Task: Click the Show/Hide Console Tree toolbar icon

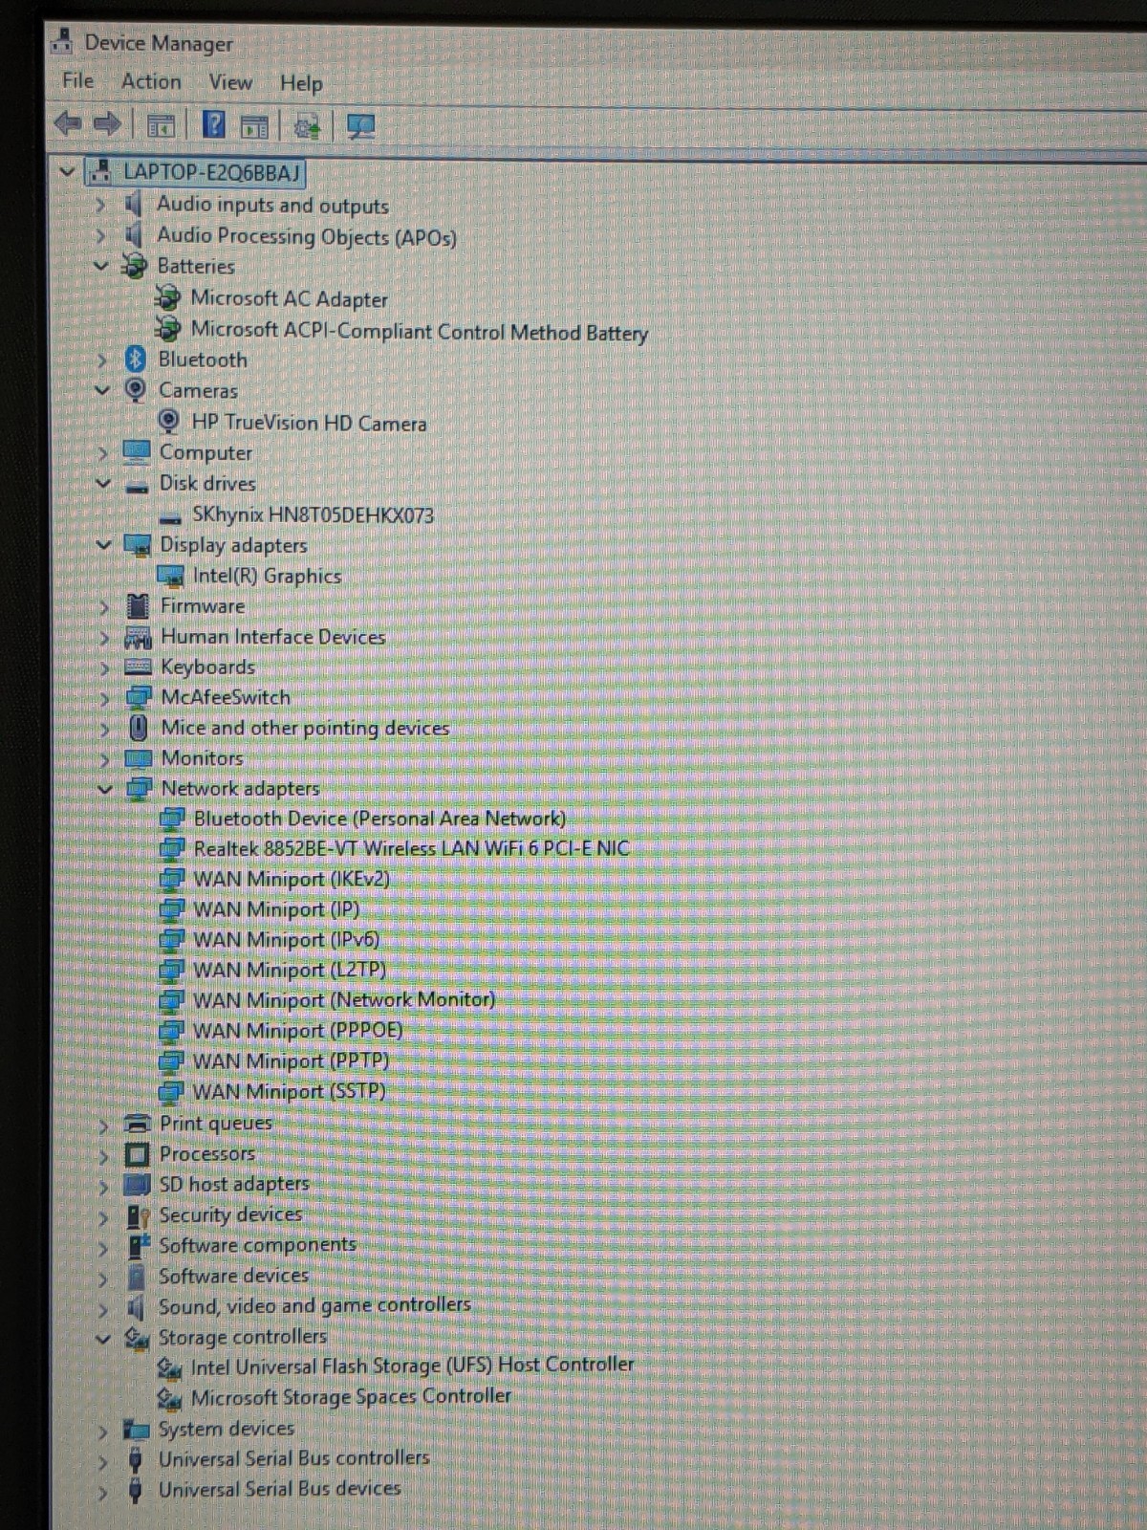Action: (161, 125)
